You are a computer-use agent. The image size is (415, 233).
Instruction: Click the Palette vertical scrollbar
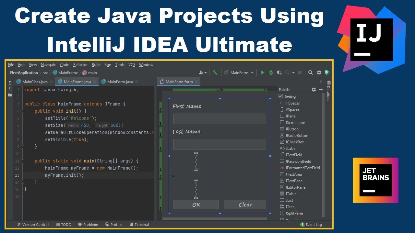[x=323, y=155]
